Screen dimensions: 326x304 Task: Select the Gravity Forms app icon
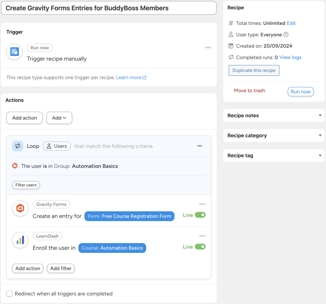[20, 208]
